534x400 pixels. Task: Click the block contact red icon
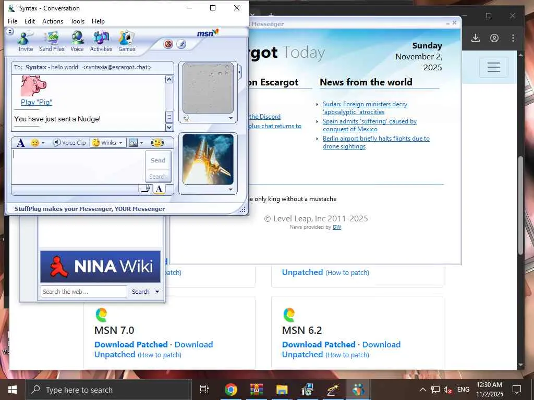click(x=168, y=44)
